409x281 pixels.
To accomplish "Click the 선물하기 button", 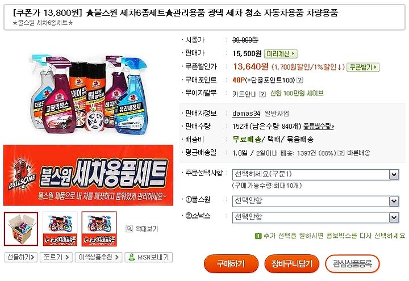I will point(21,257).
